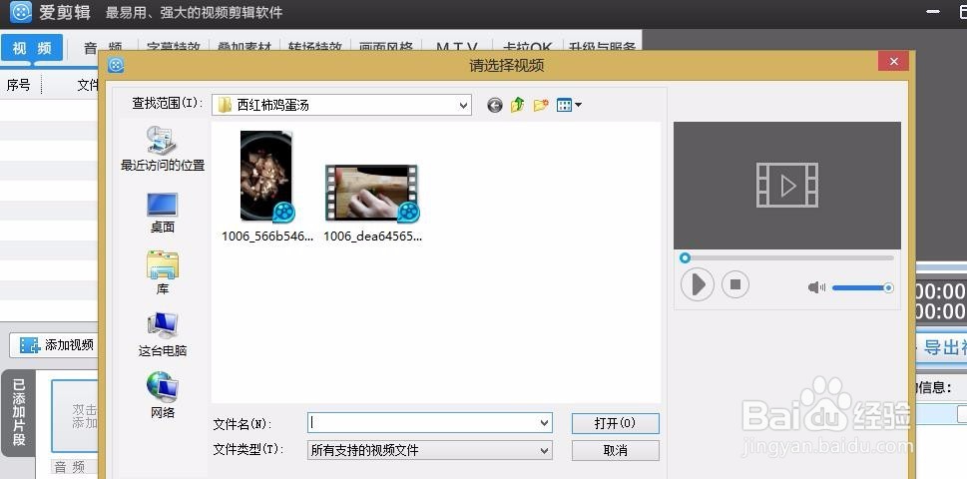This screenshot has height=479, width=967.
Task: Open Recent Places (最近访问的位置)
Action: click(x=163, y=149)
